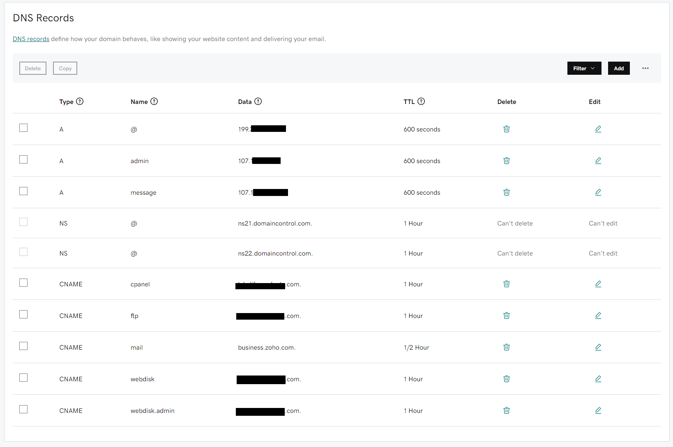Click trash icon for cpanel CNAME record

coord(506,284)
